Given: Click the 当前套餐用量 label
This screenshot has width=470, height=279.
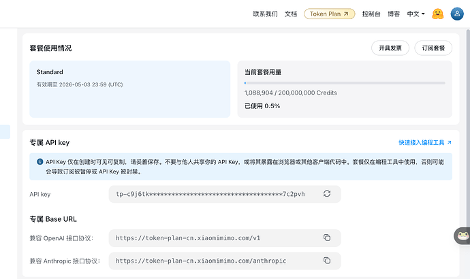Looking at the screenshot, I should coord(263,72).
